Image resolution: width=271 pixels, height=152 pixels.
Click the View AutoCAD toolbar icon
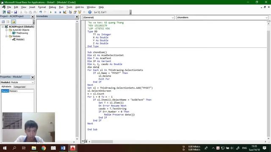pyautogui.click(x=4, y=12)
